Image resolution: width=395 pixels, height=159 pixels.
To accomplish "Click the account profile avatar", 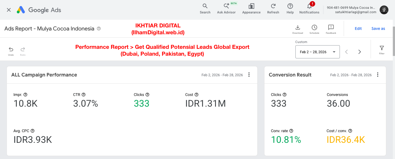I will [x=384, y=10].
